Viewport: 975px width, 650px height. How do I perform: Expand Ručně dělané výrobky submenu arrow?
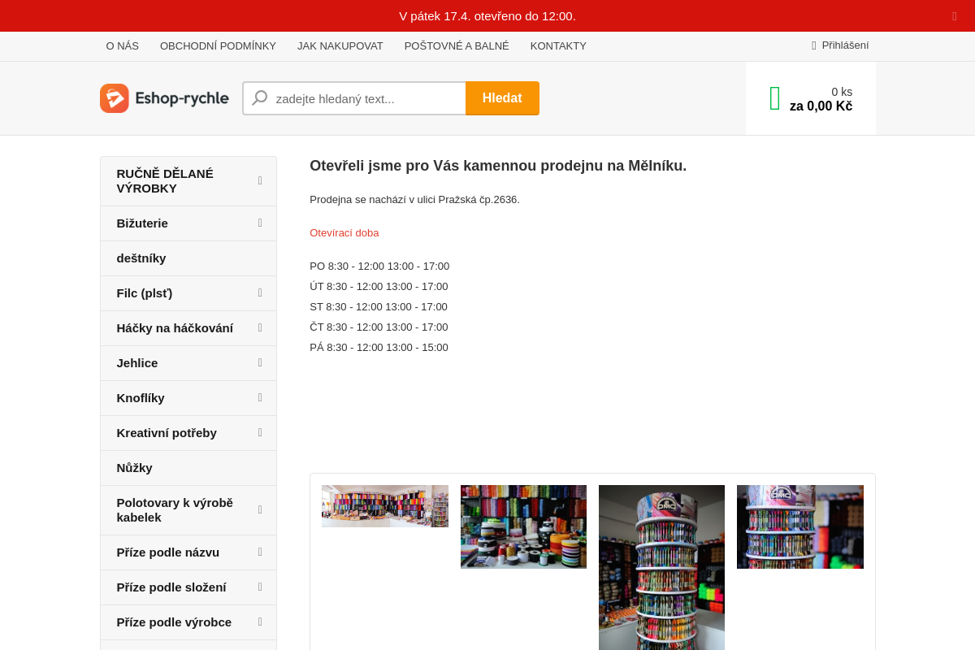pyautogui.click(x=260, y=180)
